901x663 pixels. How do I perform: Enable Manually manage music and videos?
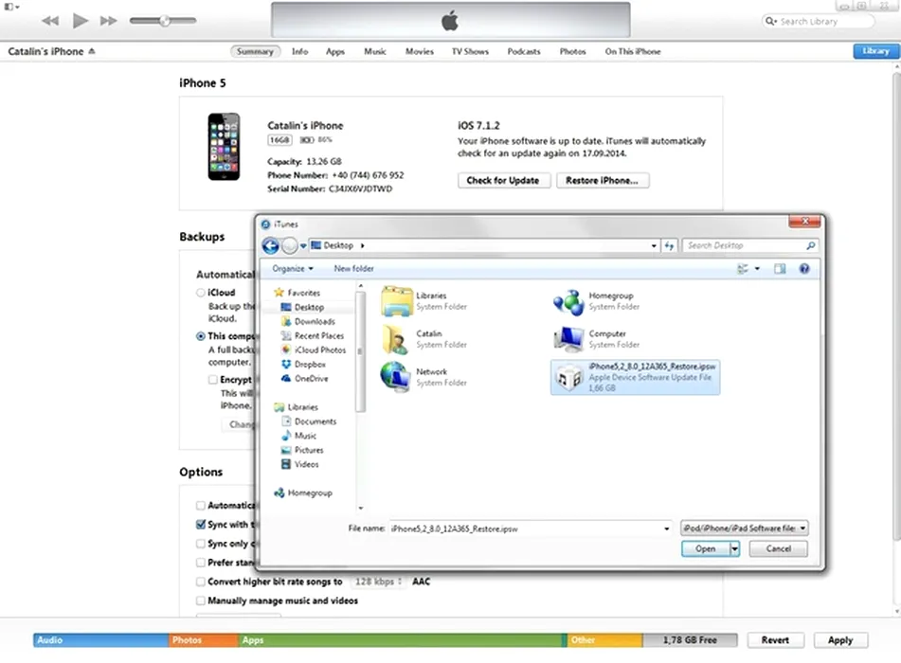coord(201,600)
